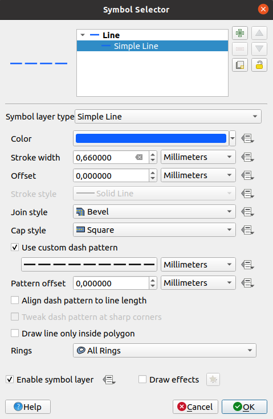Close the Symbol Selector dialog
The width and height of the screenshot is (273, 419).
click(x=263, y=9)
